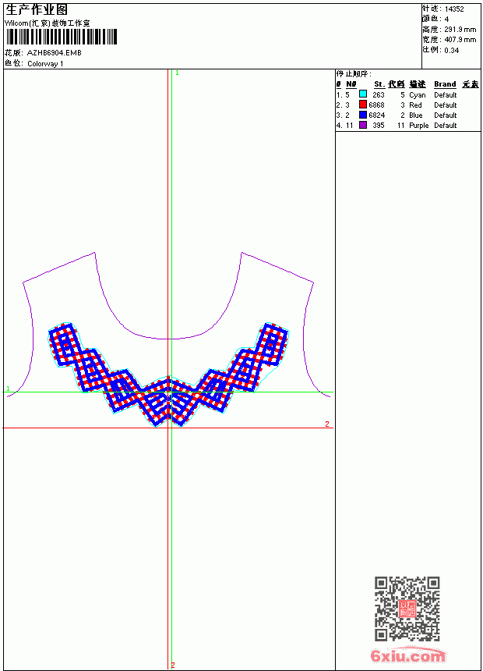Screen dimensions: 483x671
Task: Click the rightmost embroidered square motif
Action: point(273,344)
